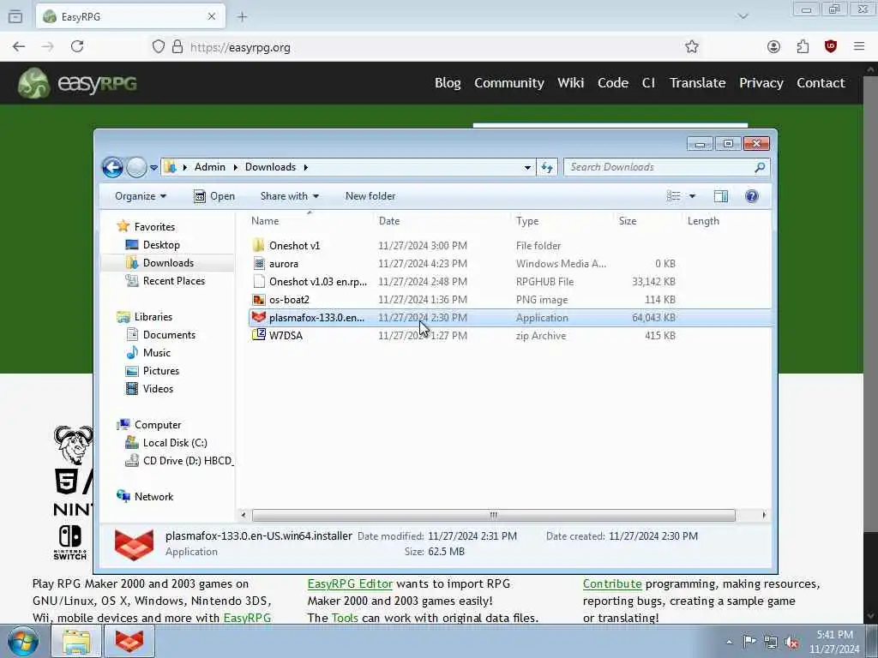Viewport: 878px width, 658px height.
Task: Click the search magnifier icon in Explorer
Action: [x=760, y=167]
